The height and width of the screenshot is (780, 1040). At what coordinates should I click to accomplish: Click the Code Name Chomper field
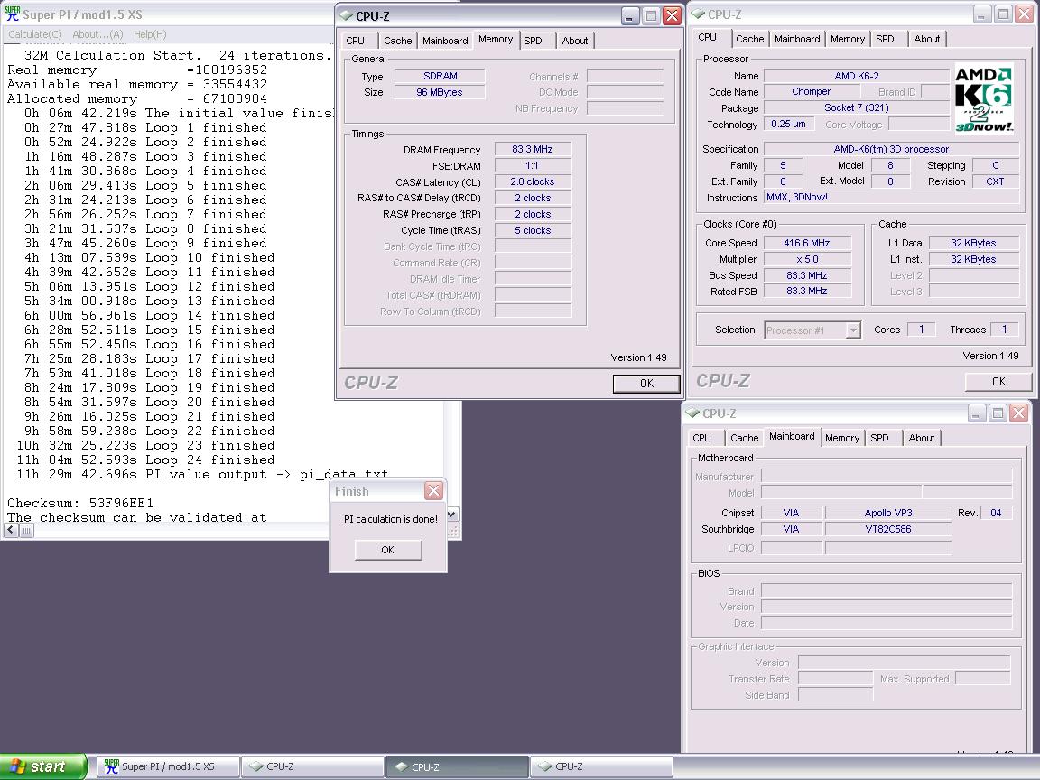coord(811,91)
